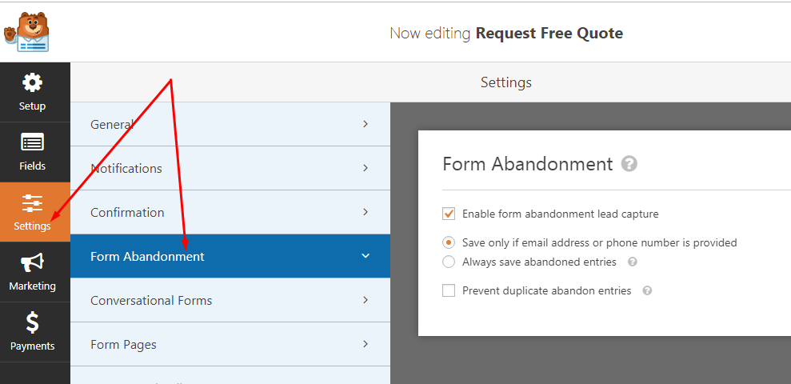
Task: Open the Payments dollar icon panel
Action: click(x=32, y=322)
